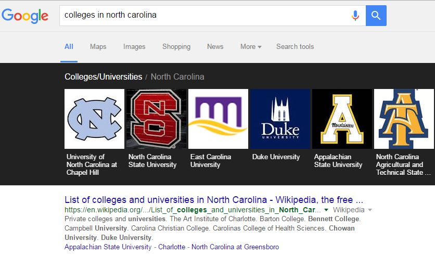Image resolution: width=435 pixels, height=255 pixels.
Task: Open the UNC Chapel Hill logo thumbnail
Action: point(94,119)
